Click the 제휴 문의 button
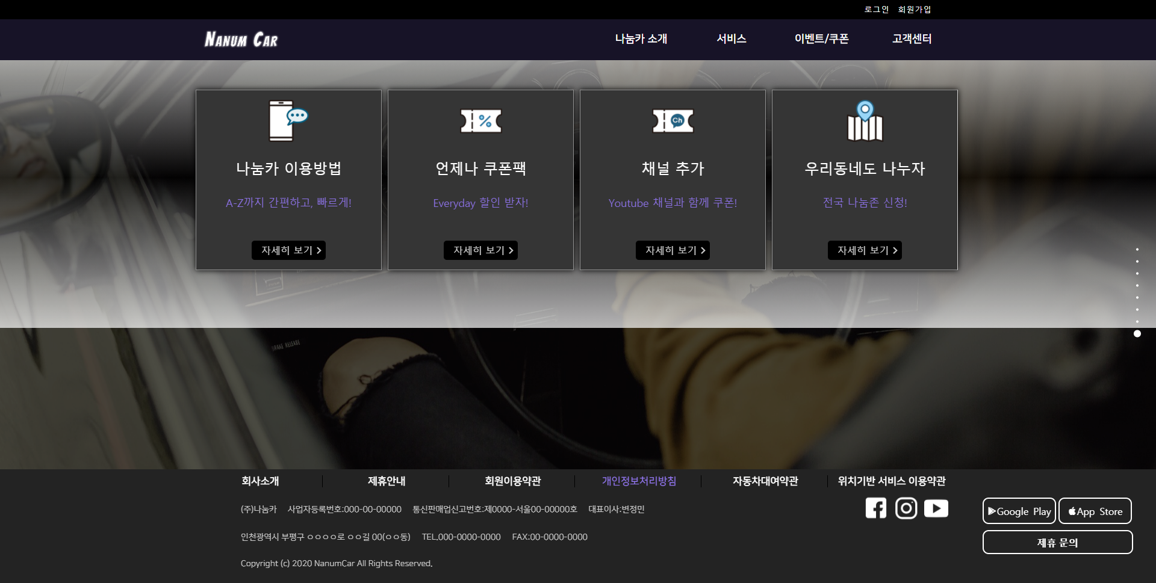 point(1057,543)
